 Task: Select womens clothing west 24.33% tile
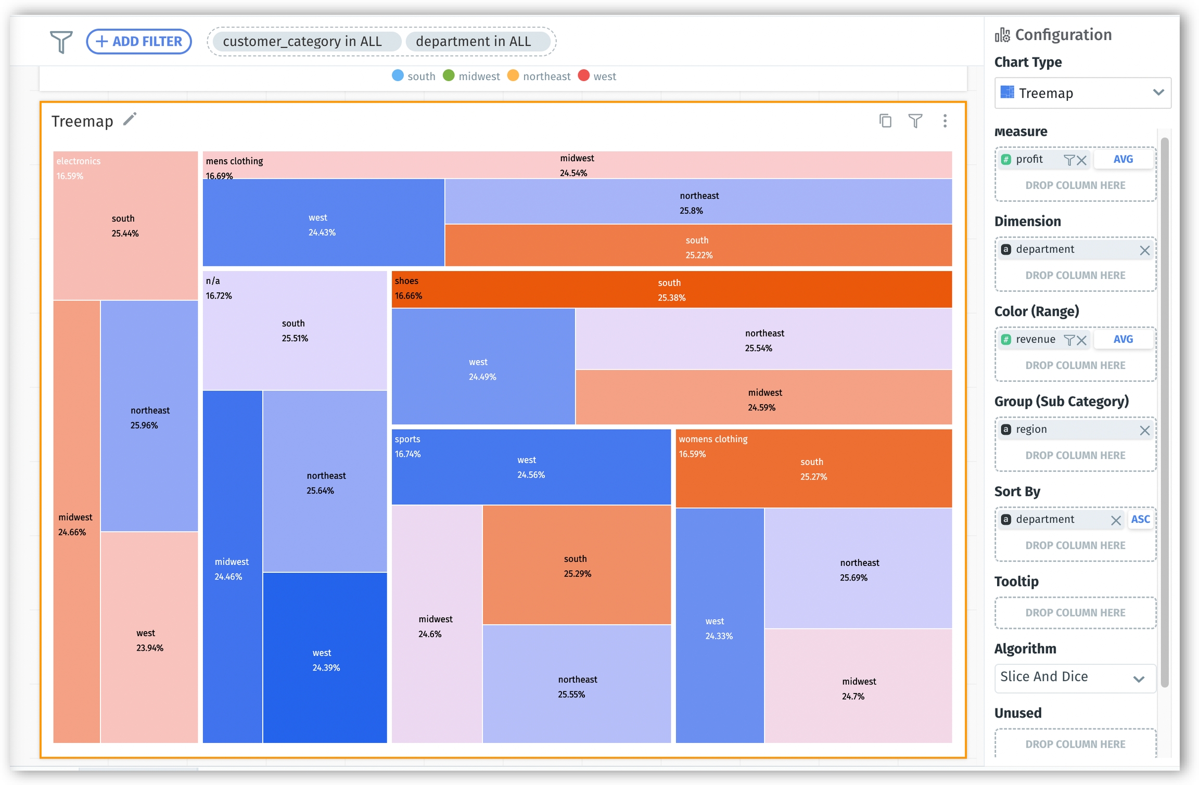pos(720,626)
